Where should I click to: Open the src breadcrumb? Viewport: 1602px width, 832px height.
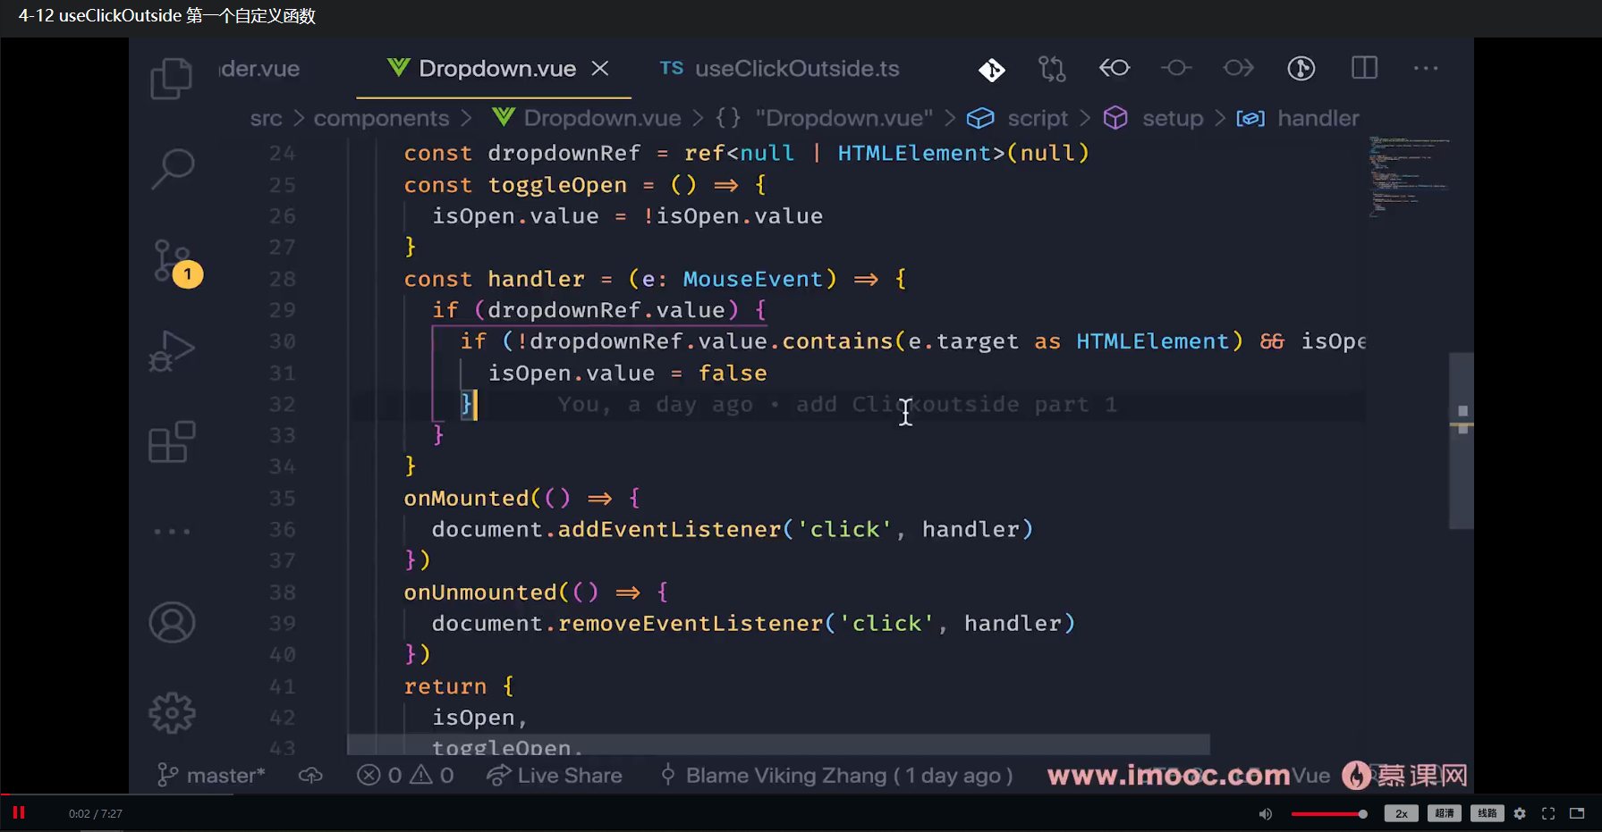[266, 118]
